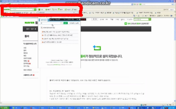Select 크롬버전 소개 in the sidebar
This screenshot has height=109, width=176.
[x=28, y=75]
